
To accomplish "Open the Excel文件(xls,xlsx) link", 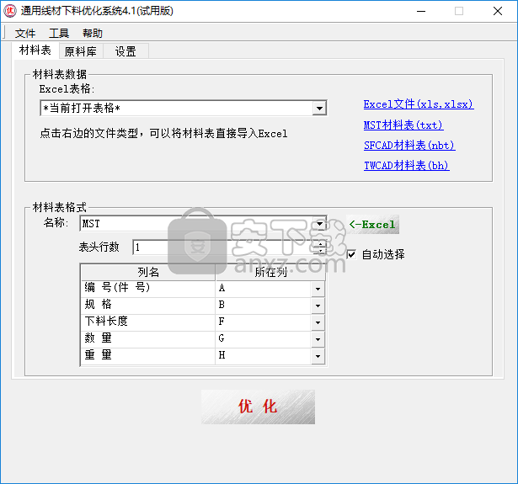I will click(419, 104).
